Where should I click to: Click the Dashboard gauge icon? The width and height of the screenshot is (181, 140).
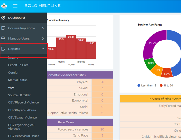coord(3,18)
